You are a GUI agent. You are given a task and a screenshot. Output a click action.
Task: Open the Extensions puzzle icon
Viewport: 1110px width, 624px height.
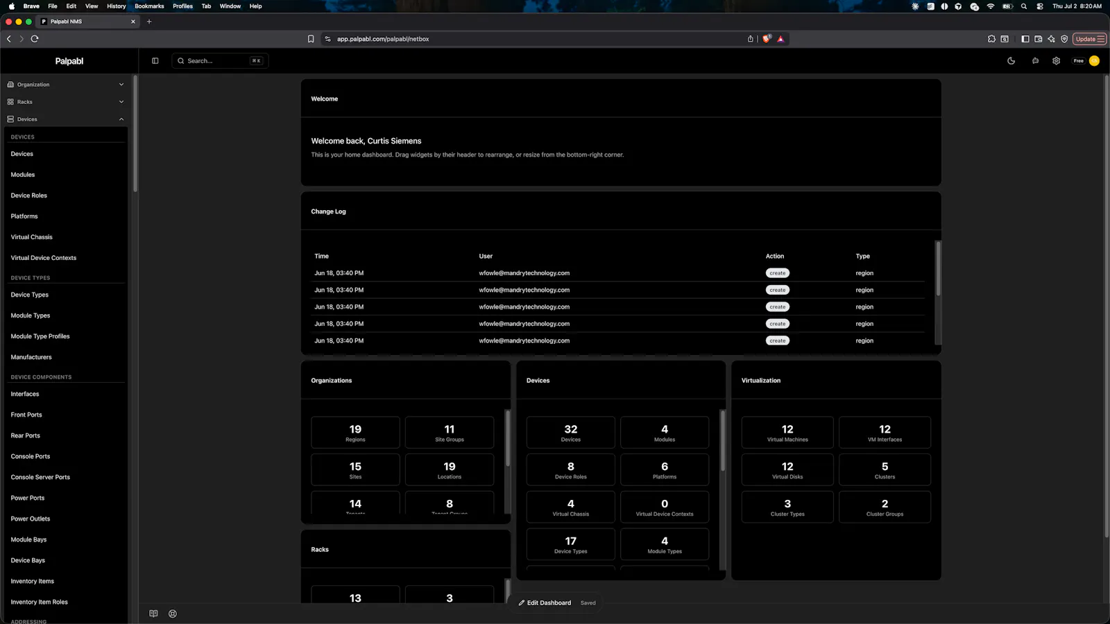(x=991, y=39)
